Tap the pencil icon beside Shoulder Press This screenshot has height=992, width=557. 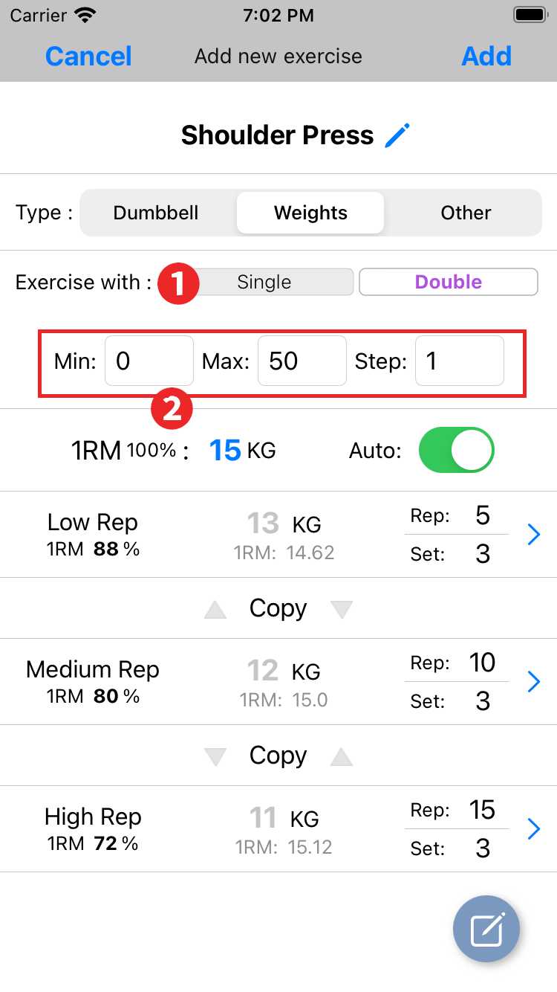pos(397,135)
